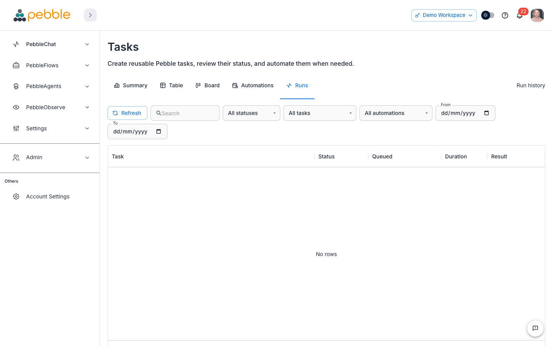The image size is (553, 346).
Task: Click the Settings sliders icon
Action: 16,128
